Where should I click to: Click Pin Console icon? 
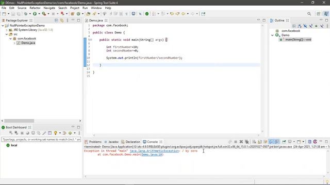tap(284, 142)
